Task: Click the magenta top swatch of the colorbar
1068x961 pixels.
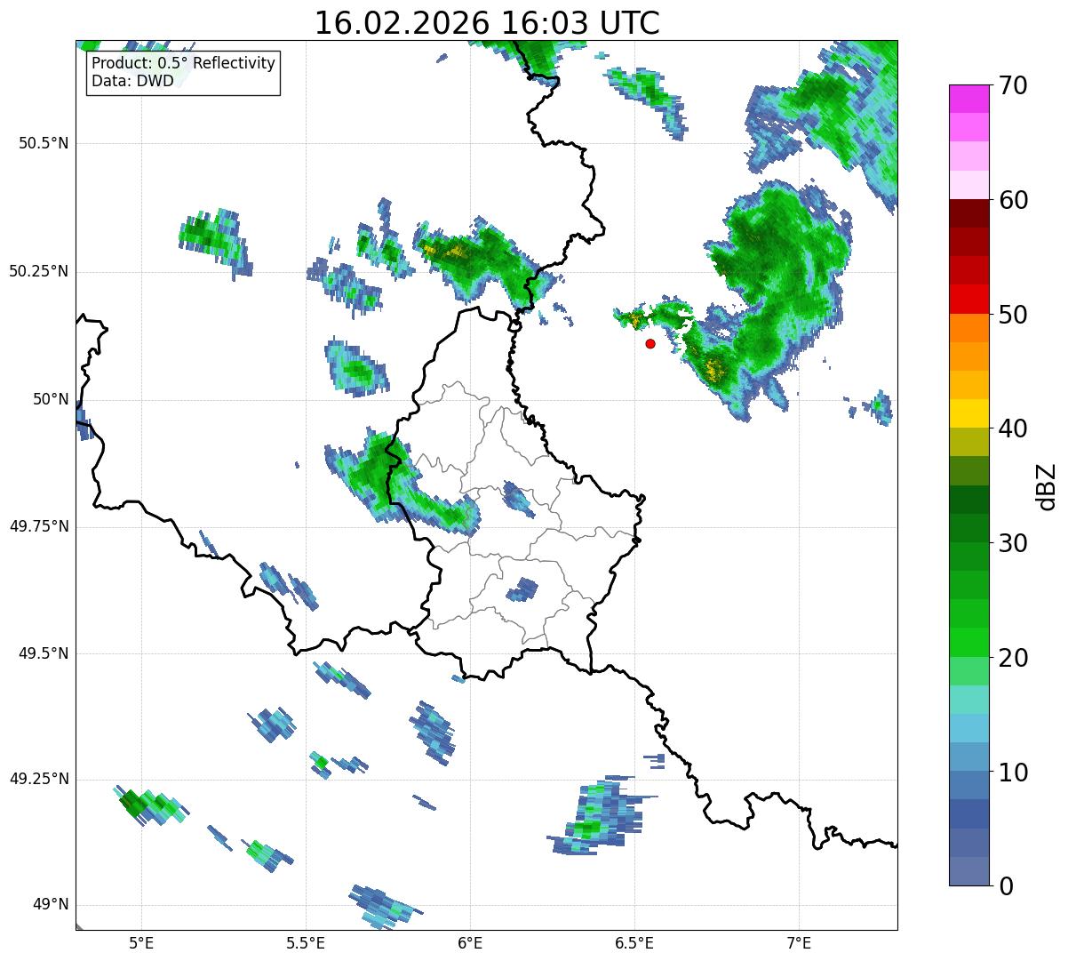Action: click(968, 99)
